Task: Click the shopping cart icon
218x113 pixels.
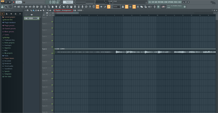Action: [158, 7]
